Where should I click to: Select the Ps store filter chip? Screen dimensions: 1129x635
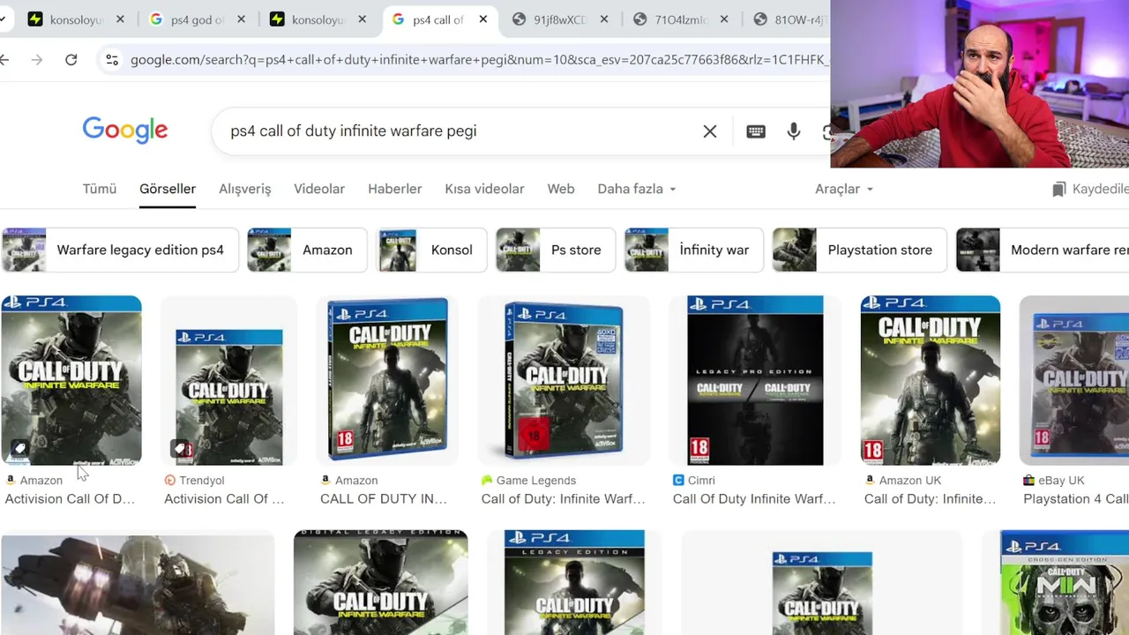(556, 250)
